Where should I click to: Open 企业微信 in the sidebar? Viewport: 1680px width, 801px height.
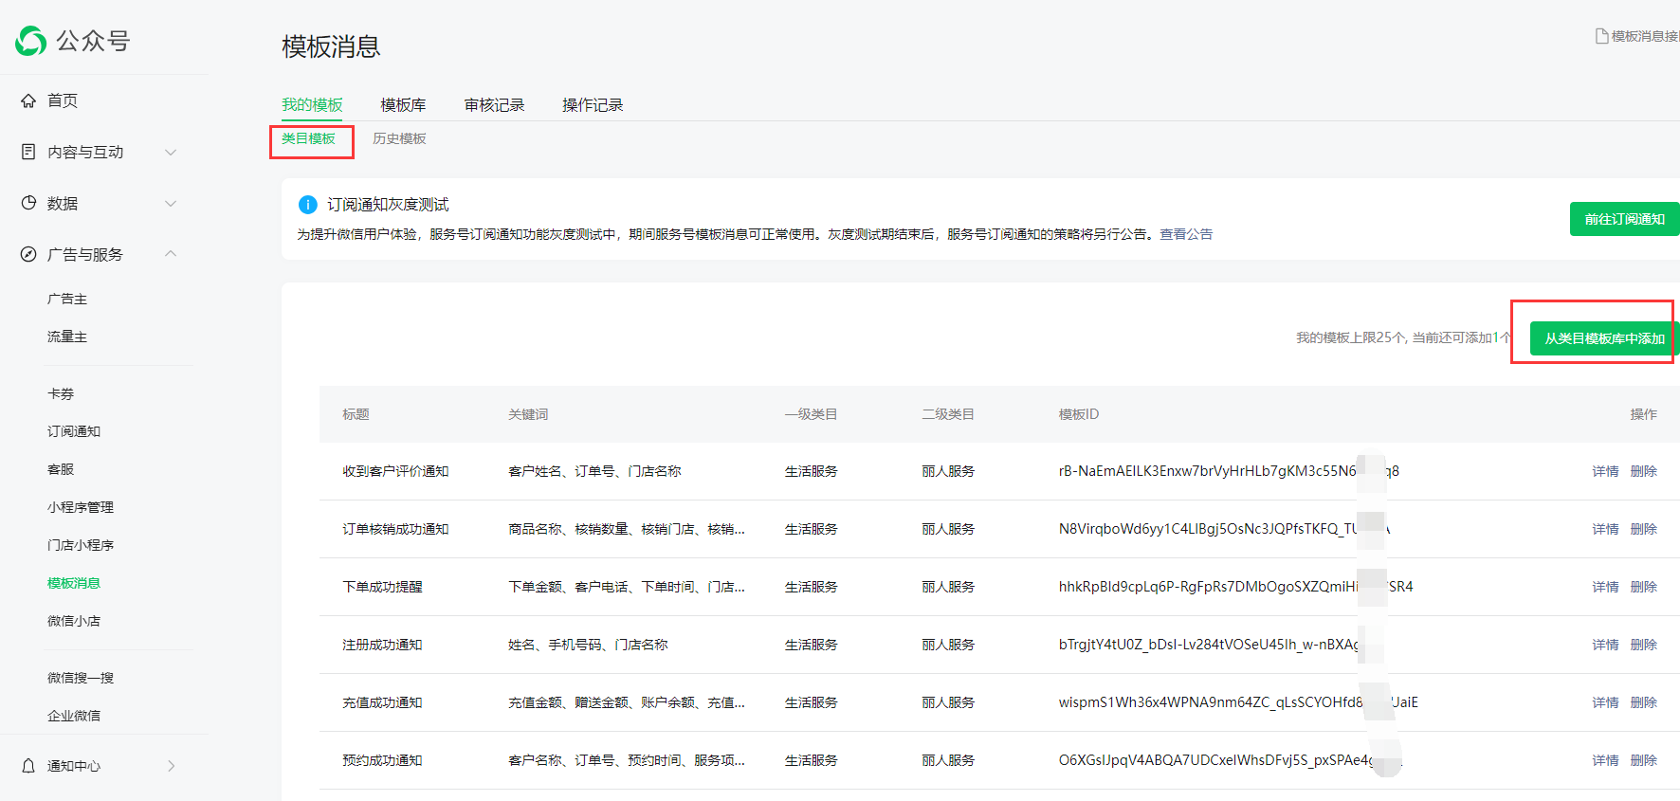point(74,716)
